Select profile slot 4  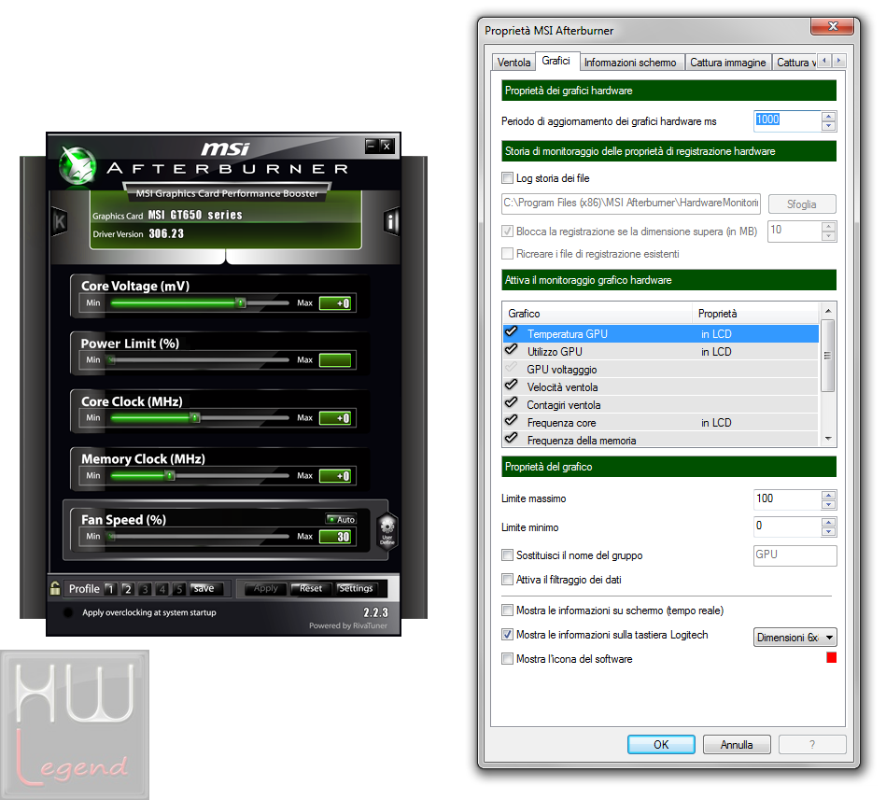162,589
